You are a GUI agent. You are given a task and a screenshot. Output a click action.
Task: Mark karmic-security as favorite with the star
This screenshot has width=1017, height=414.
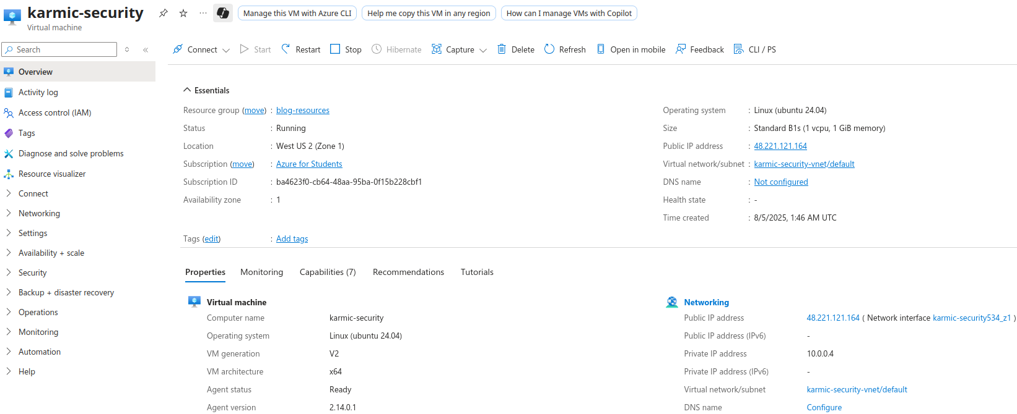(183, 13)
